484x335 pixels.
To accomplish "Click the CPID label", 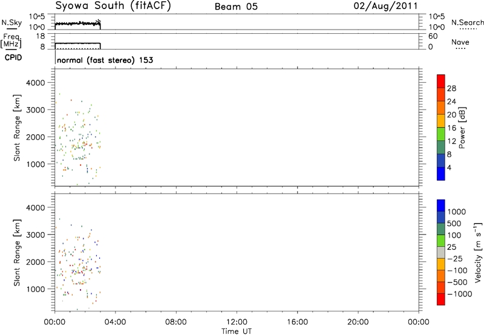I will (x=13, y=57).
